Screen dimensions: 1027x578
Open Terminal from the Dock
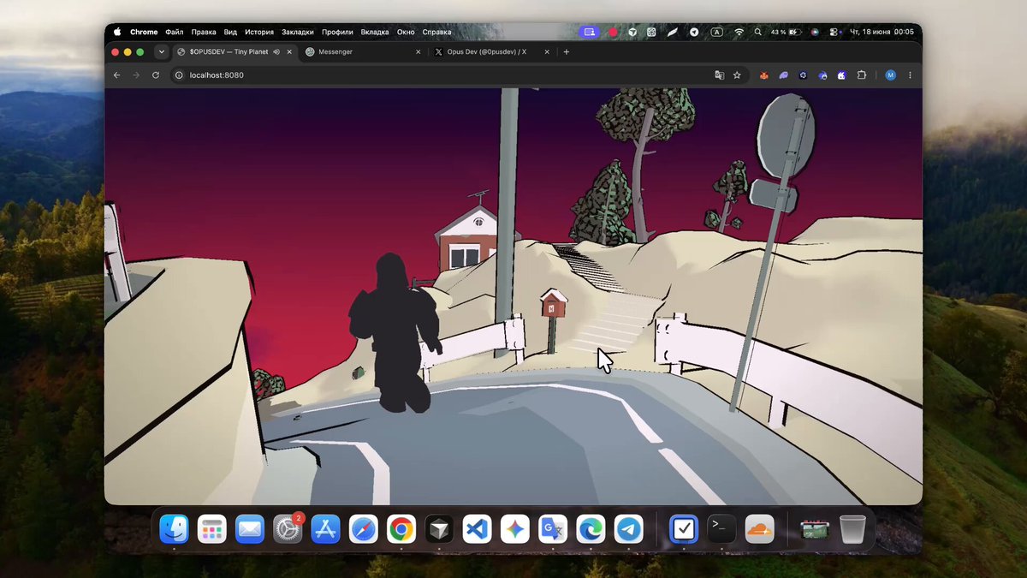coord(721,529)
